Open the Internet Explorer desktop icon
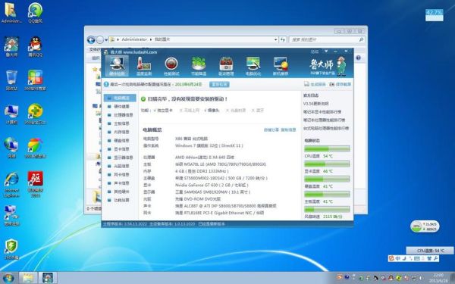The image size is (455, 284). 11,184
